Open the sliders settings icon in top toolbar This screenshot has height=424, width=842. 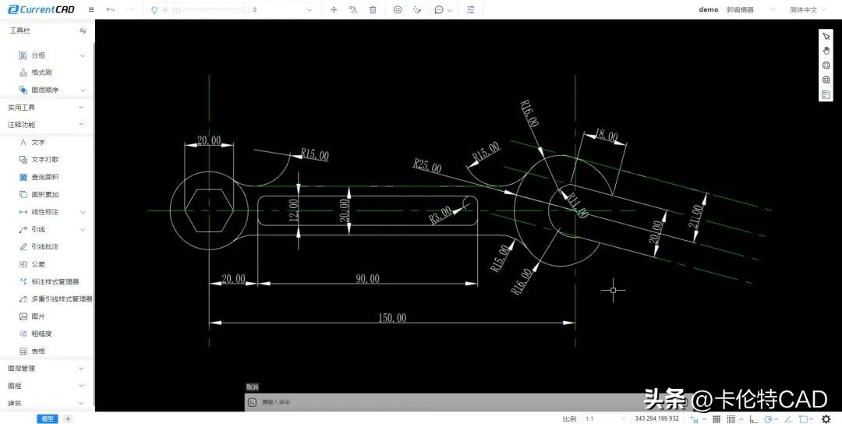point(470,9)
